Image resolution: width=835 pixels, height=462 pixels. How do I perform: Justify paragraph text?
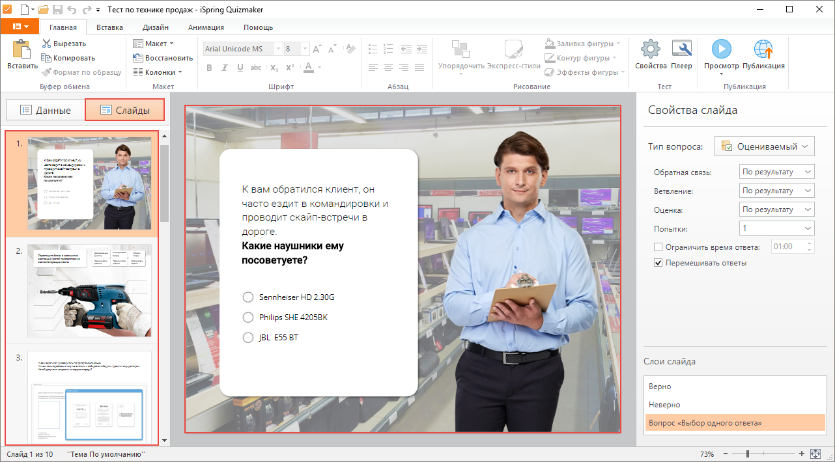[421, 68]
